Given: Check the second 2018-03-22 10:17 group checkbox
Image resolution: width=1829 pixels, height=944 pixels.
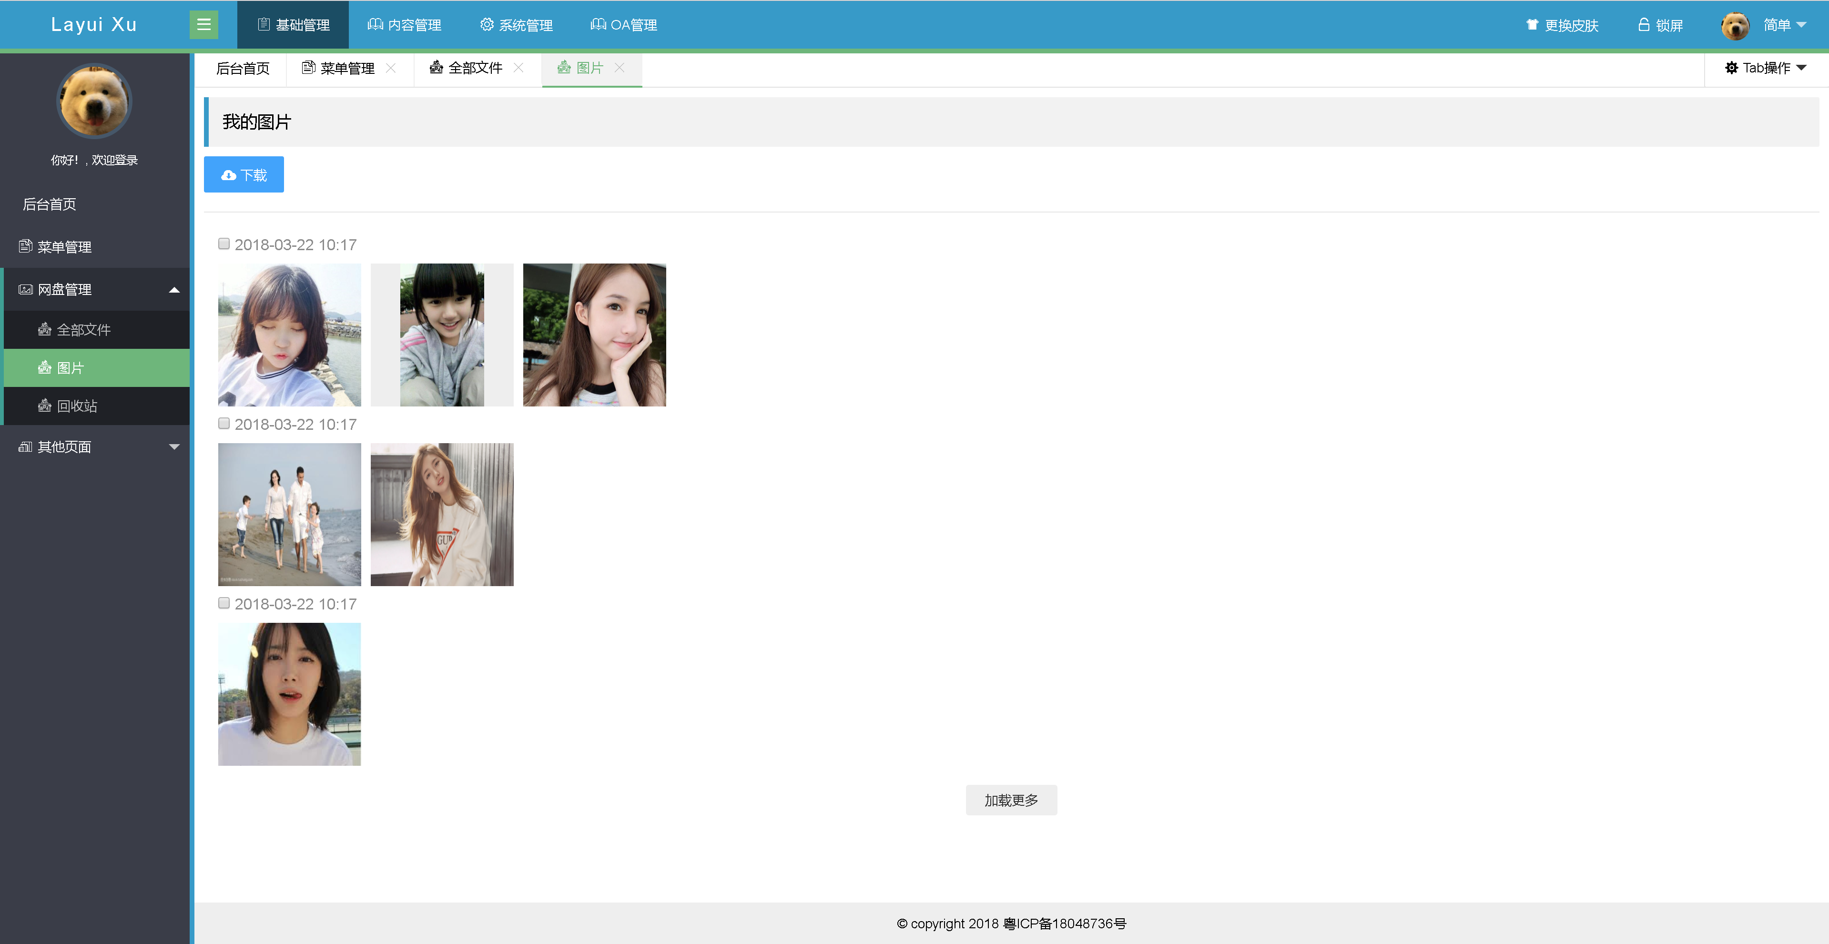Looking at the screenshot, I should tap(224, 423).
